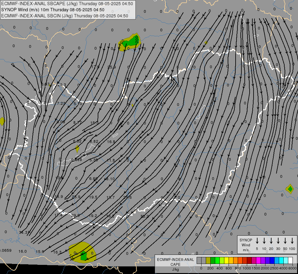Click the 30 m/s wind arrow in legend
Viewport: 298px width, 274px height.
[278, 241]
